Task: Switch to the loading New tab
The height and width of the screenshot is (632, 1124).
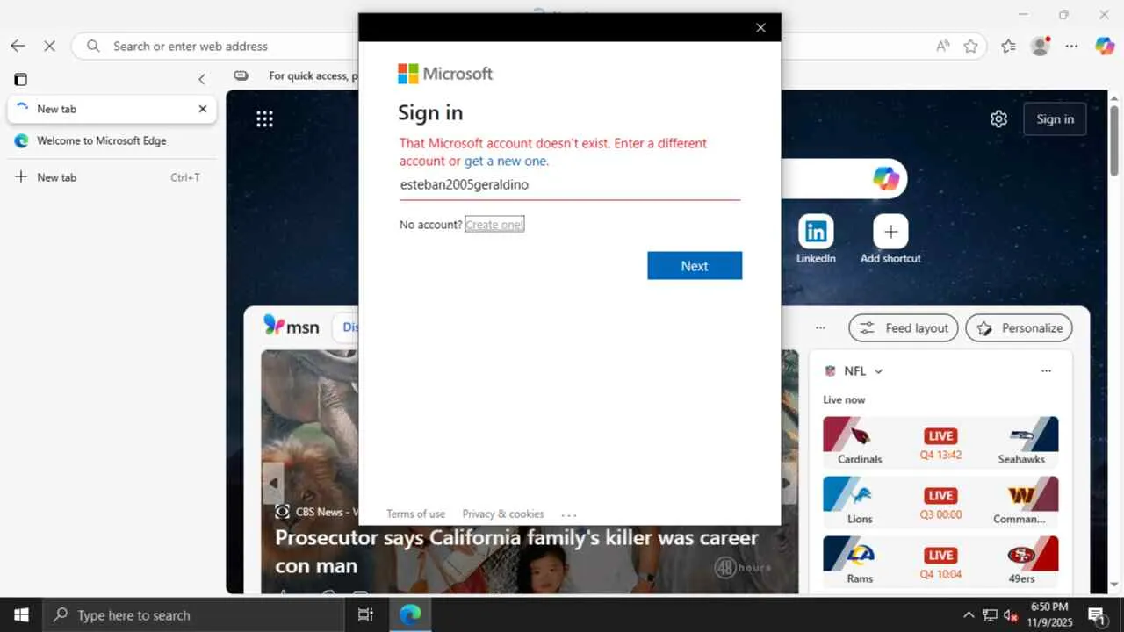Action: point(112,109)
